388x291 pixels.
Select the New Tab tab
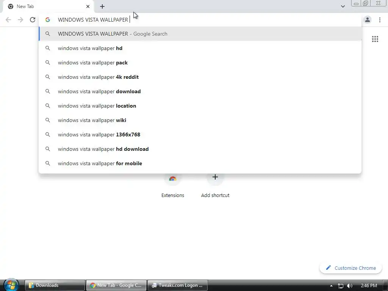[x=48, y=6]
